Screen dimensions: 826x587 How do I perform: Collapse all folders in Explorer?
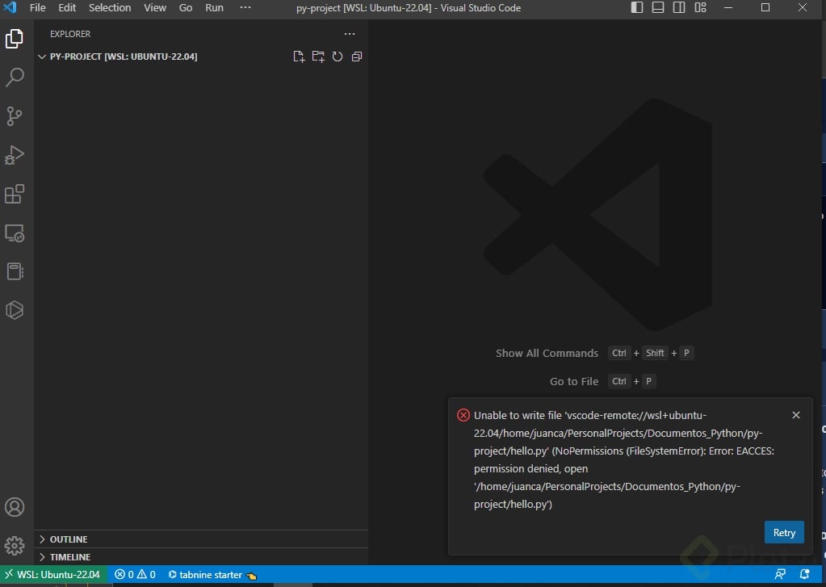point(357,57)
